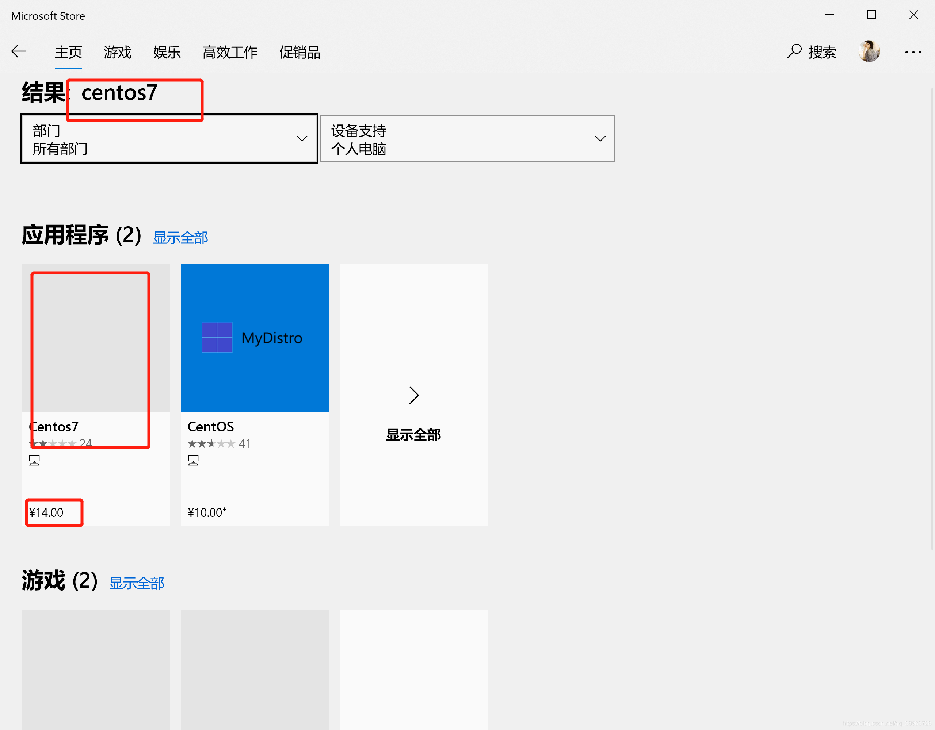
Task: Maximize the Microsoft Store window
Action: [872, 15]
